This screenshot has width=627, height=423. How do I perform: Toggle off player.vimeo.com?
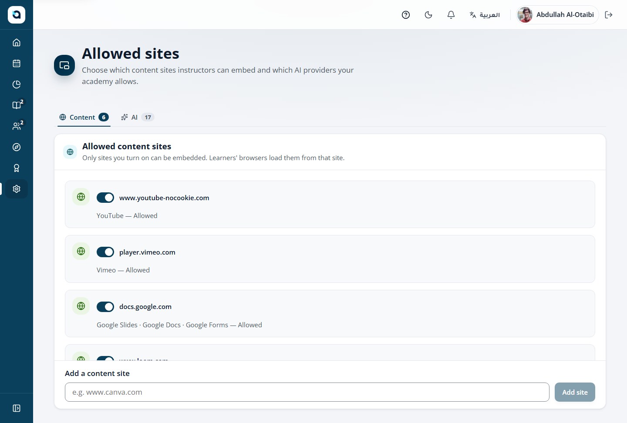click(x=105, y=252)
